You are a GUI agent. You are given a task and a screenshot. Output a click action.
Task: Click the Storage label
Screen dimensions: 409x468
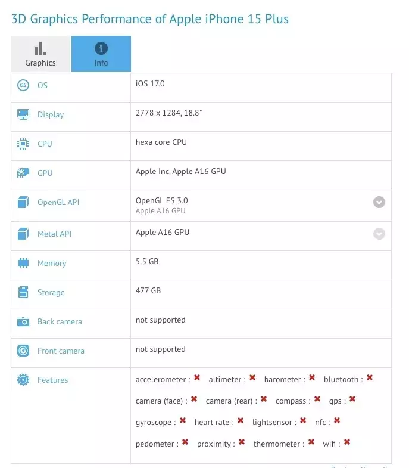pos(51,293)
